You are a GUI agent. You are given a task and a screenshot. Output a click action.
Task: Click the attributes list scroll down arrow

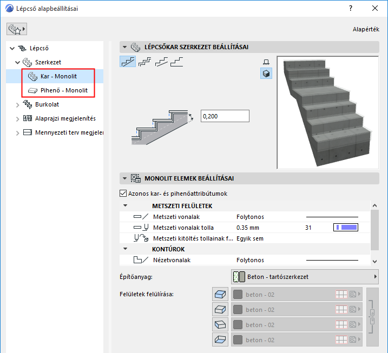point(374,261)
